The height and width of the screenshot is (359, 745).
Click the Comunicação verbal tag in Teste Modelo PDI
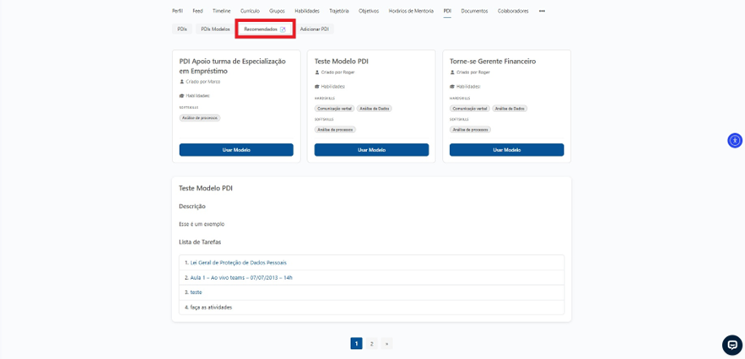click(x=334, y=109)
